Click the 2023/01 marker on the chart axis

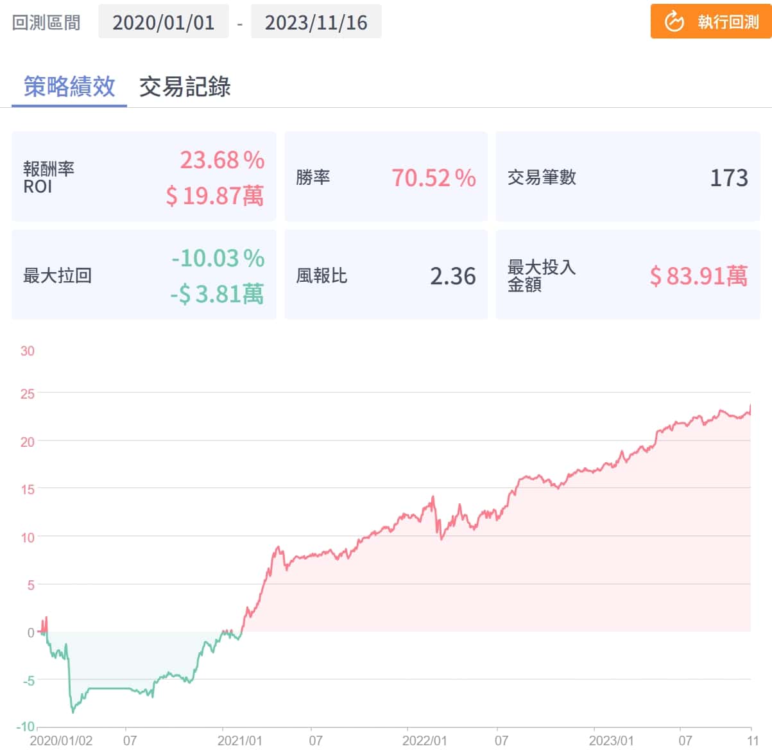click(610, 741)
